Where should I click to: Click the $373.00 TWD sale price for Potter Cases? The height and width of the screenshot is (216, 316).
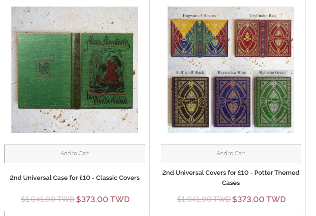[259, 199]
